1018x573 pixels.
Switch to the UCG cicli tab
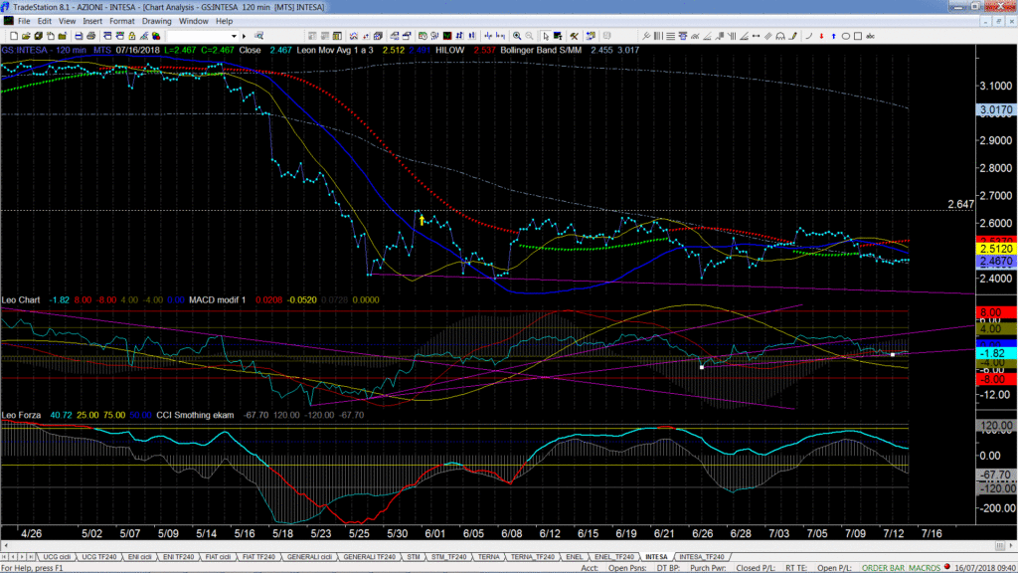tap(57, 557)
